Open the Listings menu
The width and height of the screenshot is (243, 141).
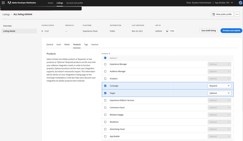(x=60, y=3)
